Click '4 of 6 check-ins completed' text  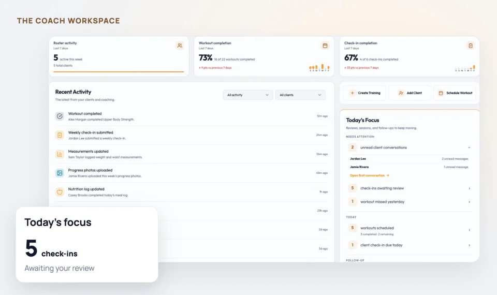379,59
